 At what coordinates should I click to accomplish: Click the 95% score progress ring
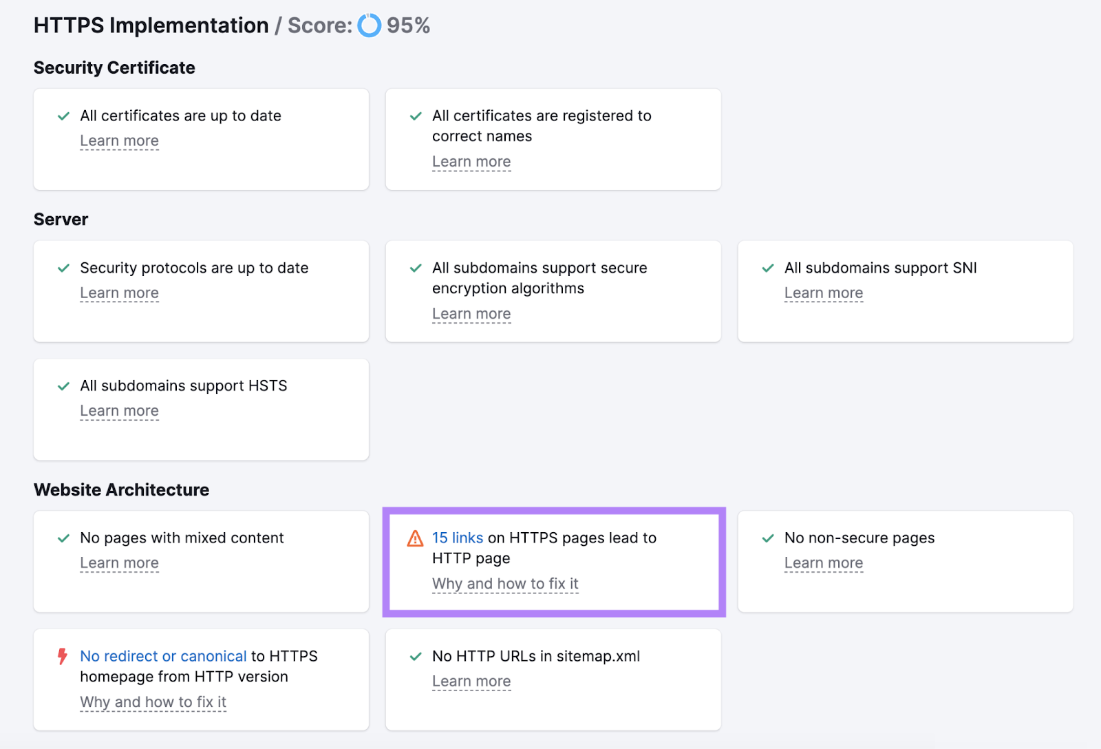point(370,25)
